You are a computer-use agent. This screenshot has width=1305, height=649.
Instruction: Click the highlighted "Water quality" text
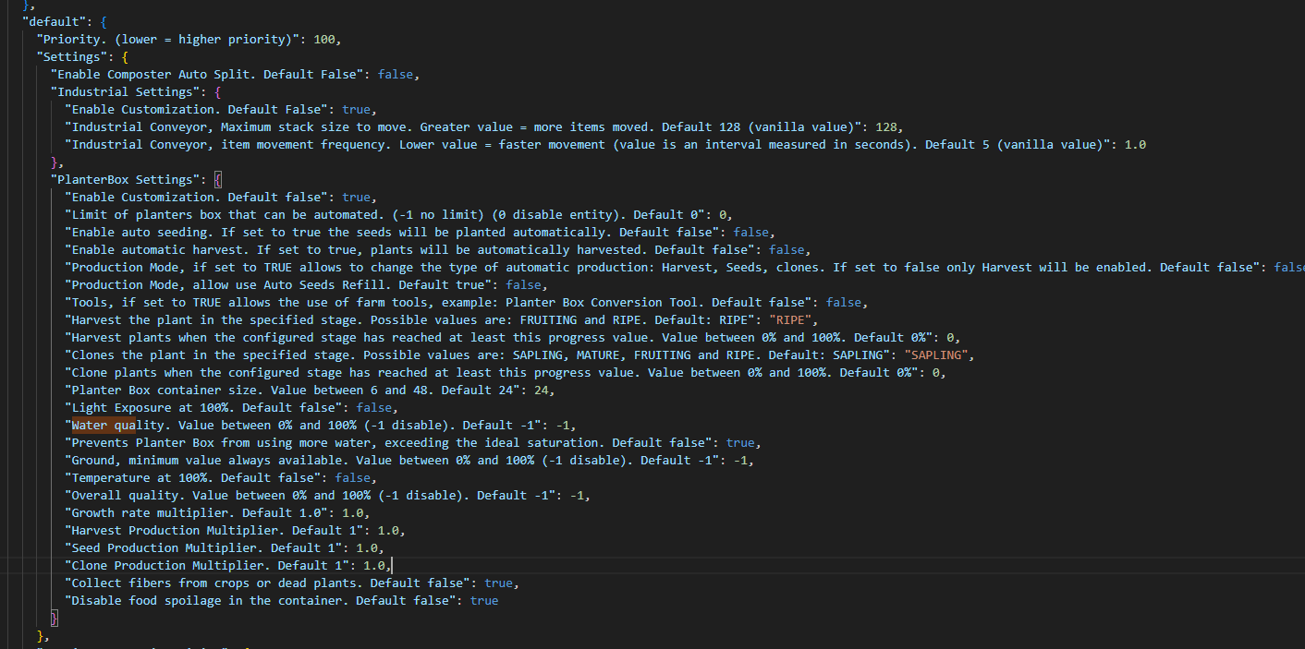104,425
